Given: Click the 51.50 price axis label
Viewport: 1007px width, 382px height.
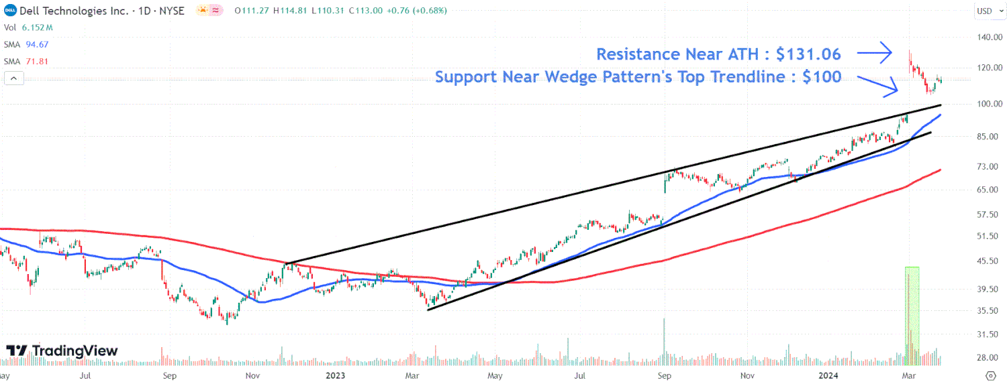Looking at the screenshot, I should click(988, 237).
